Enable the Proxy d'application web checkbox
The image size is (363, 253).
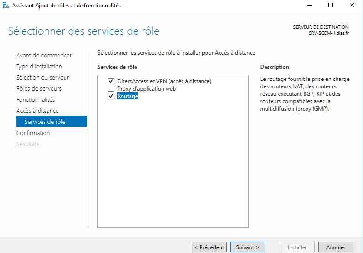[110, 89]
